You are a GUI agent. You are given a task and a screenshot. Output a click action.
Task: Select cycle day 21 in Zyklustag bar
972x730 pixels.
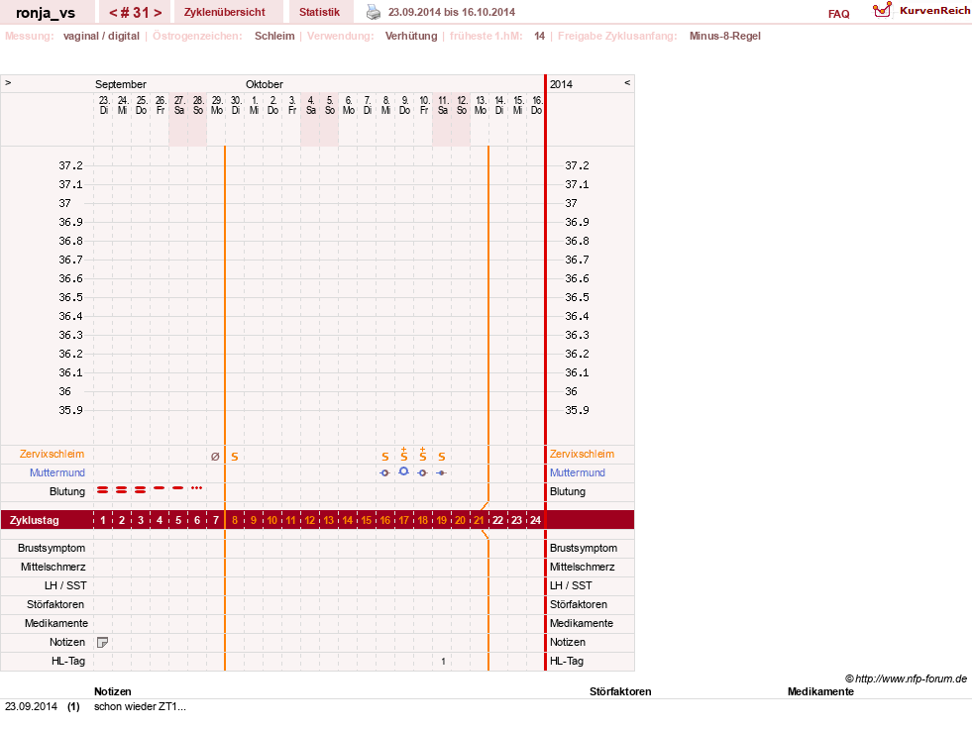[x=479, y=521]
